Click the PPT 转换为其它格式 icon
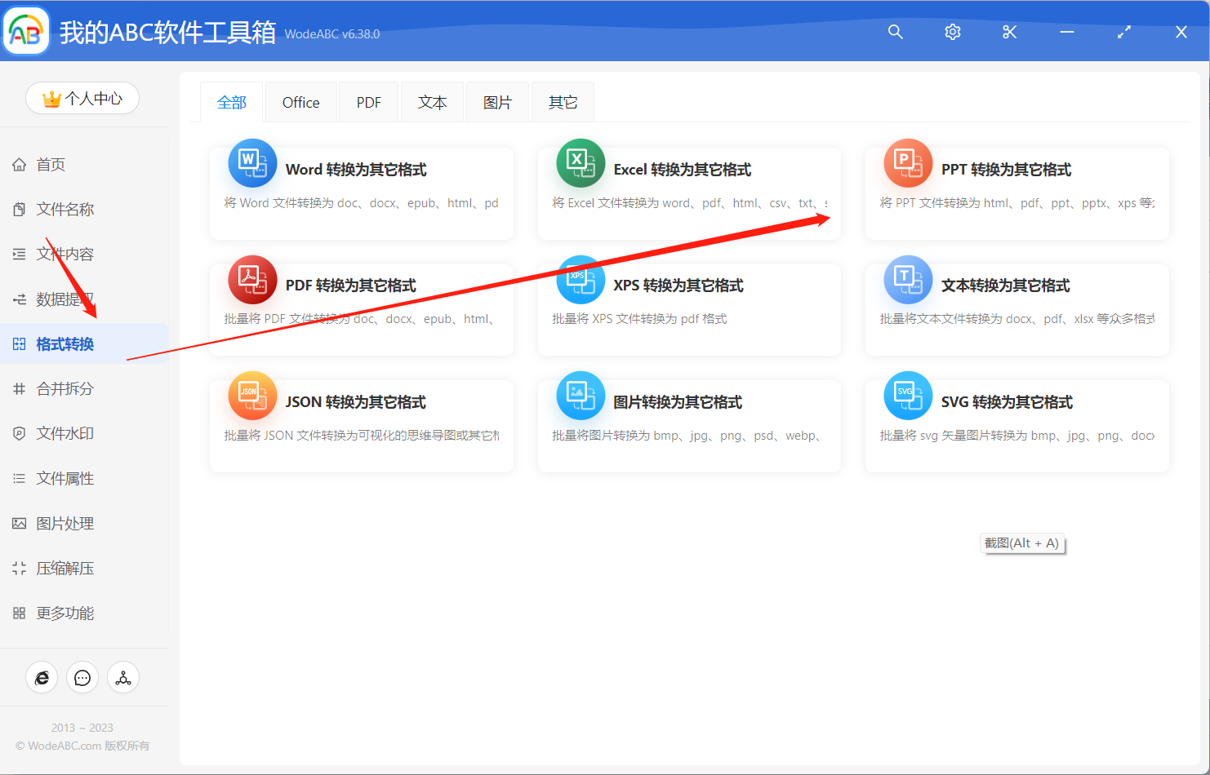 pyautogui.click(x=908, y=162)
